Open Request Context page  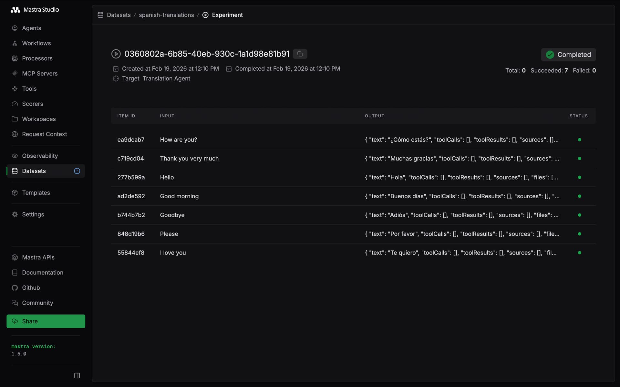click(x=44, y=134)
